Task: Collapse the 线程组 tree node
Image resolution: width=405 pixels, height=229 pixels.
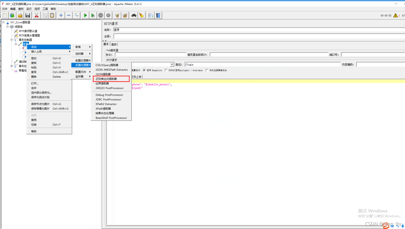Action: pos(7,26)
